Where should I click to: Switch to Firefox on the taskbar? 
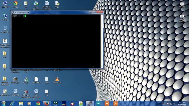pos(47,104)
